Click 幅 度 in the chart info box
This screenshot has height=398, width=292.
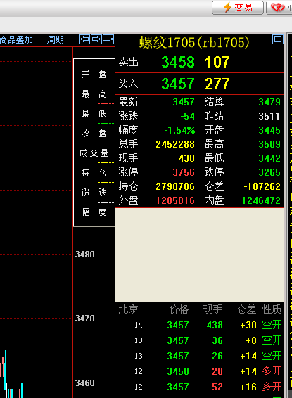coord(94,212)
